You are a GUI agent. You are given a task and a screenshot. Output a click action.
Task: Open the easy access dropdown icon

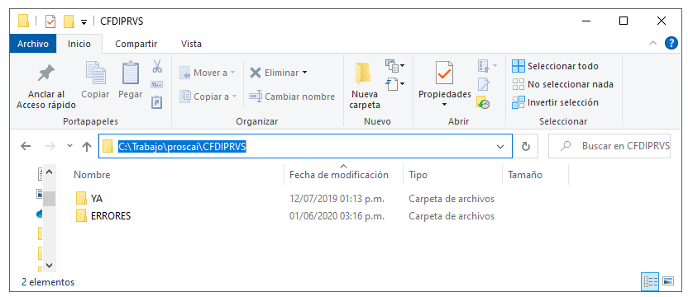394,83
